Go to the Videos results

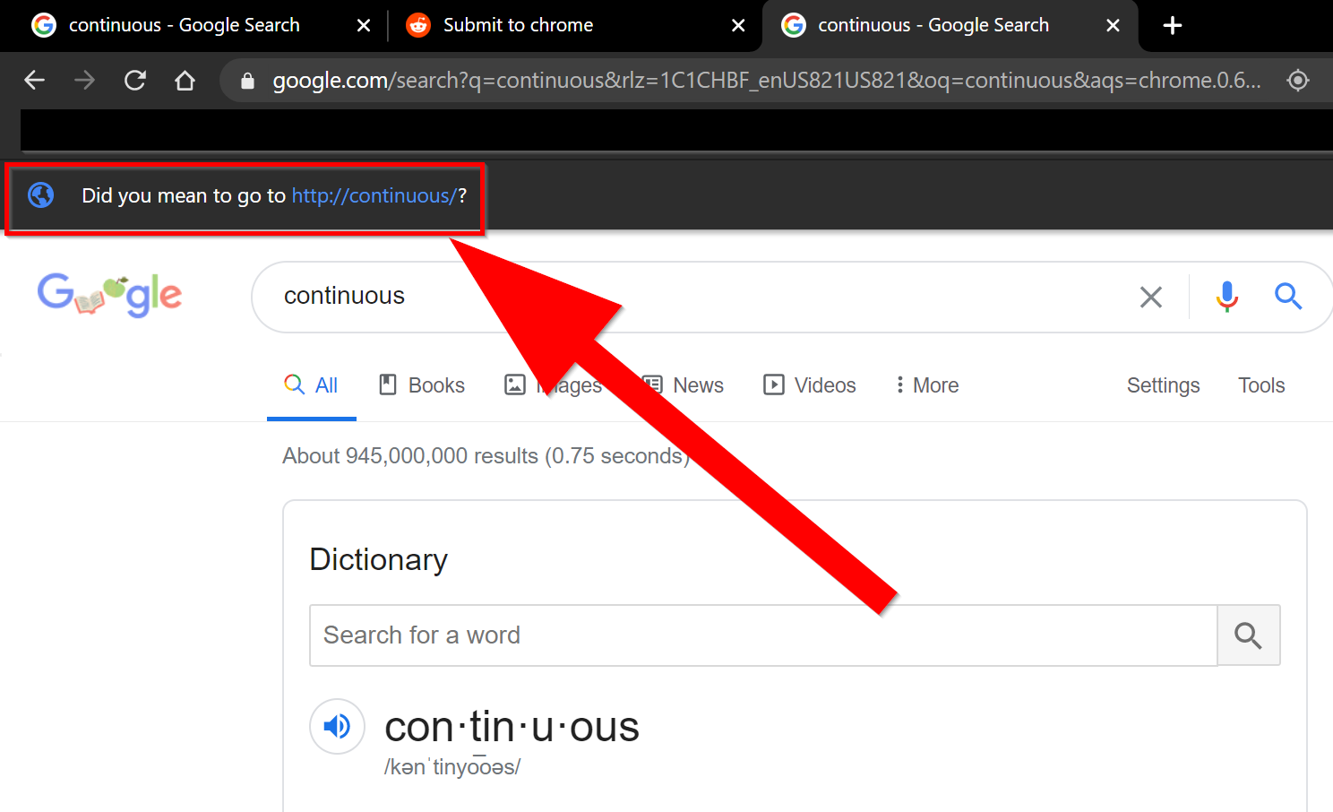point(810,385)
